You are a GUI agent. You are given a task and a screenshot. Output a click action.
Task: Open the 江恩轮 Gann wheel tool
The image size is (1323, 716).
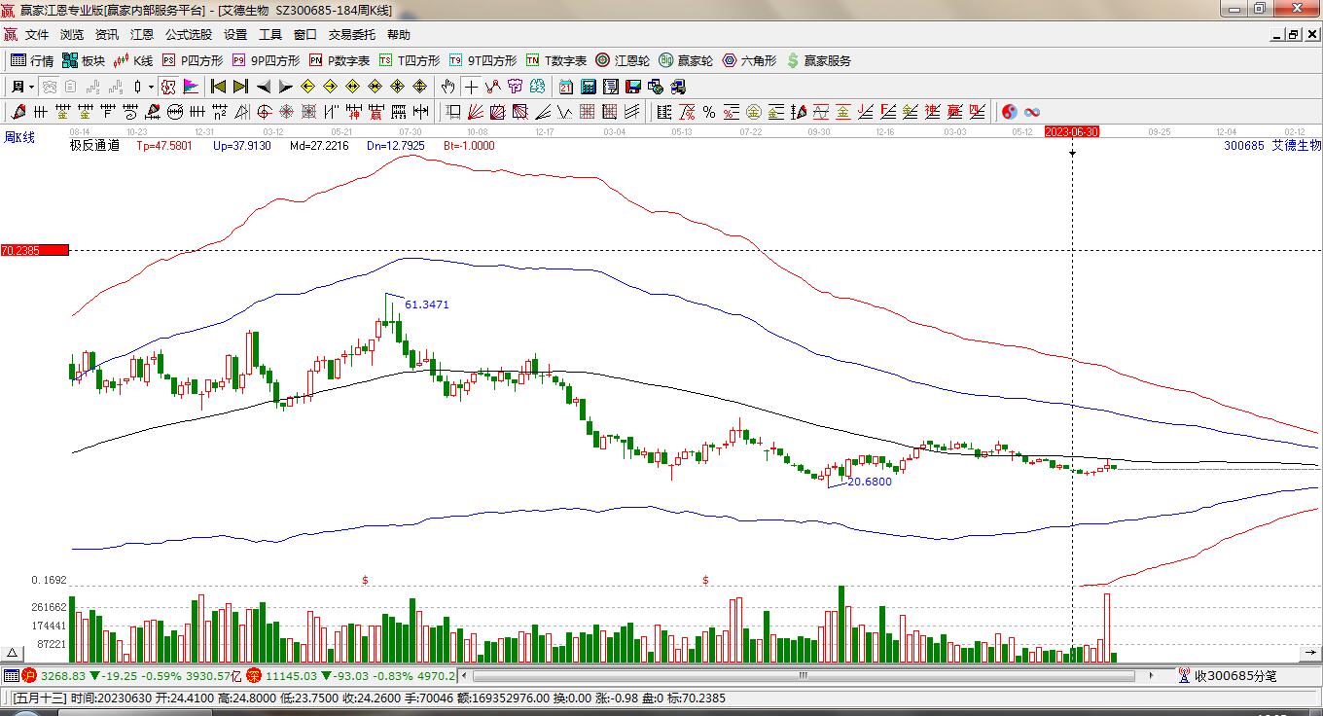623,60
